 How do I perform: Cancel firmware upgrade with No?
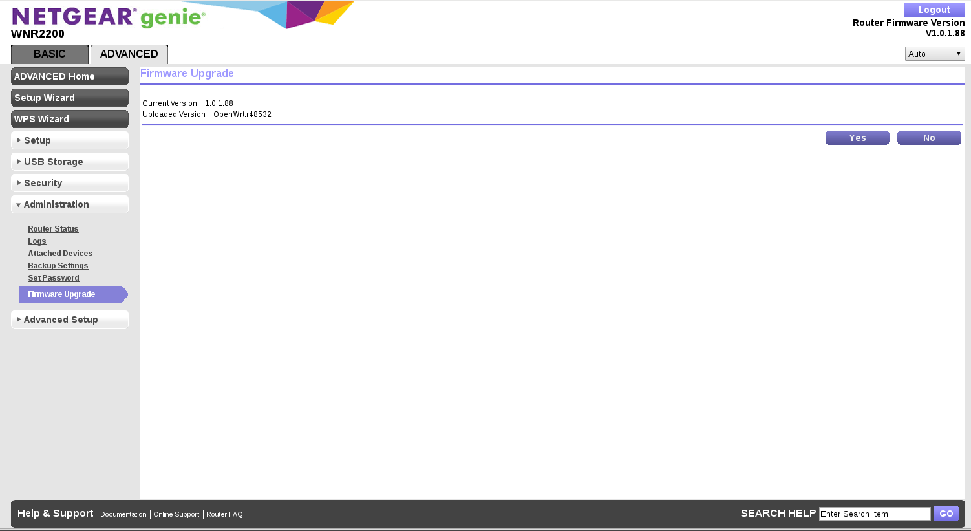(x=929, y=138)
